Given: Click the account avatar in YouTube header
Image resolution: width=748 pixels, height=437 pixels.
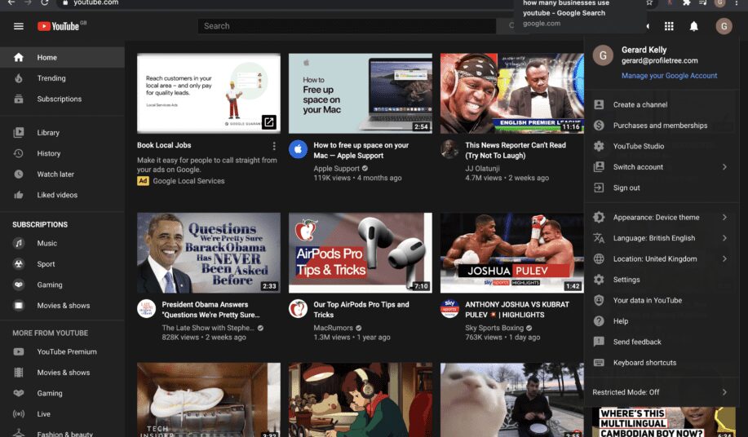Looking at the screenshot, I should click(x=724, y=26).
